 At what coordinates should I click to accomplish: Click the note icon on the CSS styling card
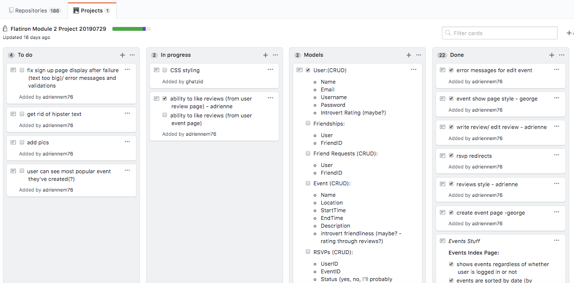(156, 70)
